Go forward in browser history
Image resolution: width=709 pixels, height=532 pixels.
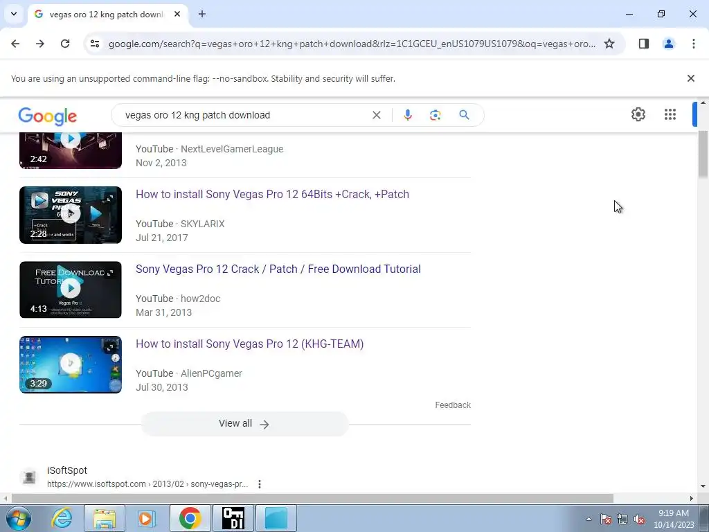click(40, 44)
